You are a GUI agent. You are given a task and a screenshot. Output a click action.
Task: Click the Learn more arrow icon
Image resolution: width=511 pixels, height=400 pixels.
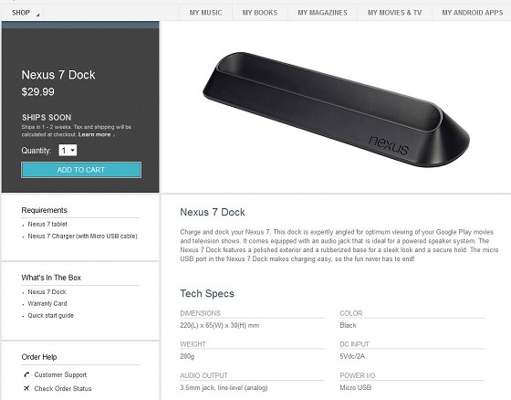pos(114,135)
